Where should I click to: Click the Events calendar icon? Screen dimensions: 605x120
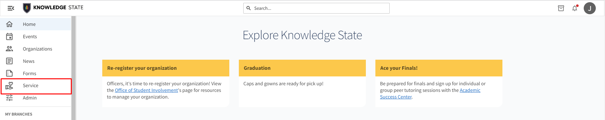pos(10,37)
